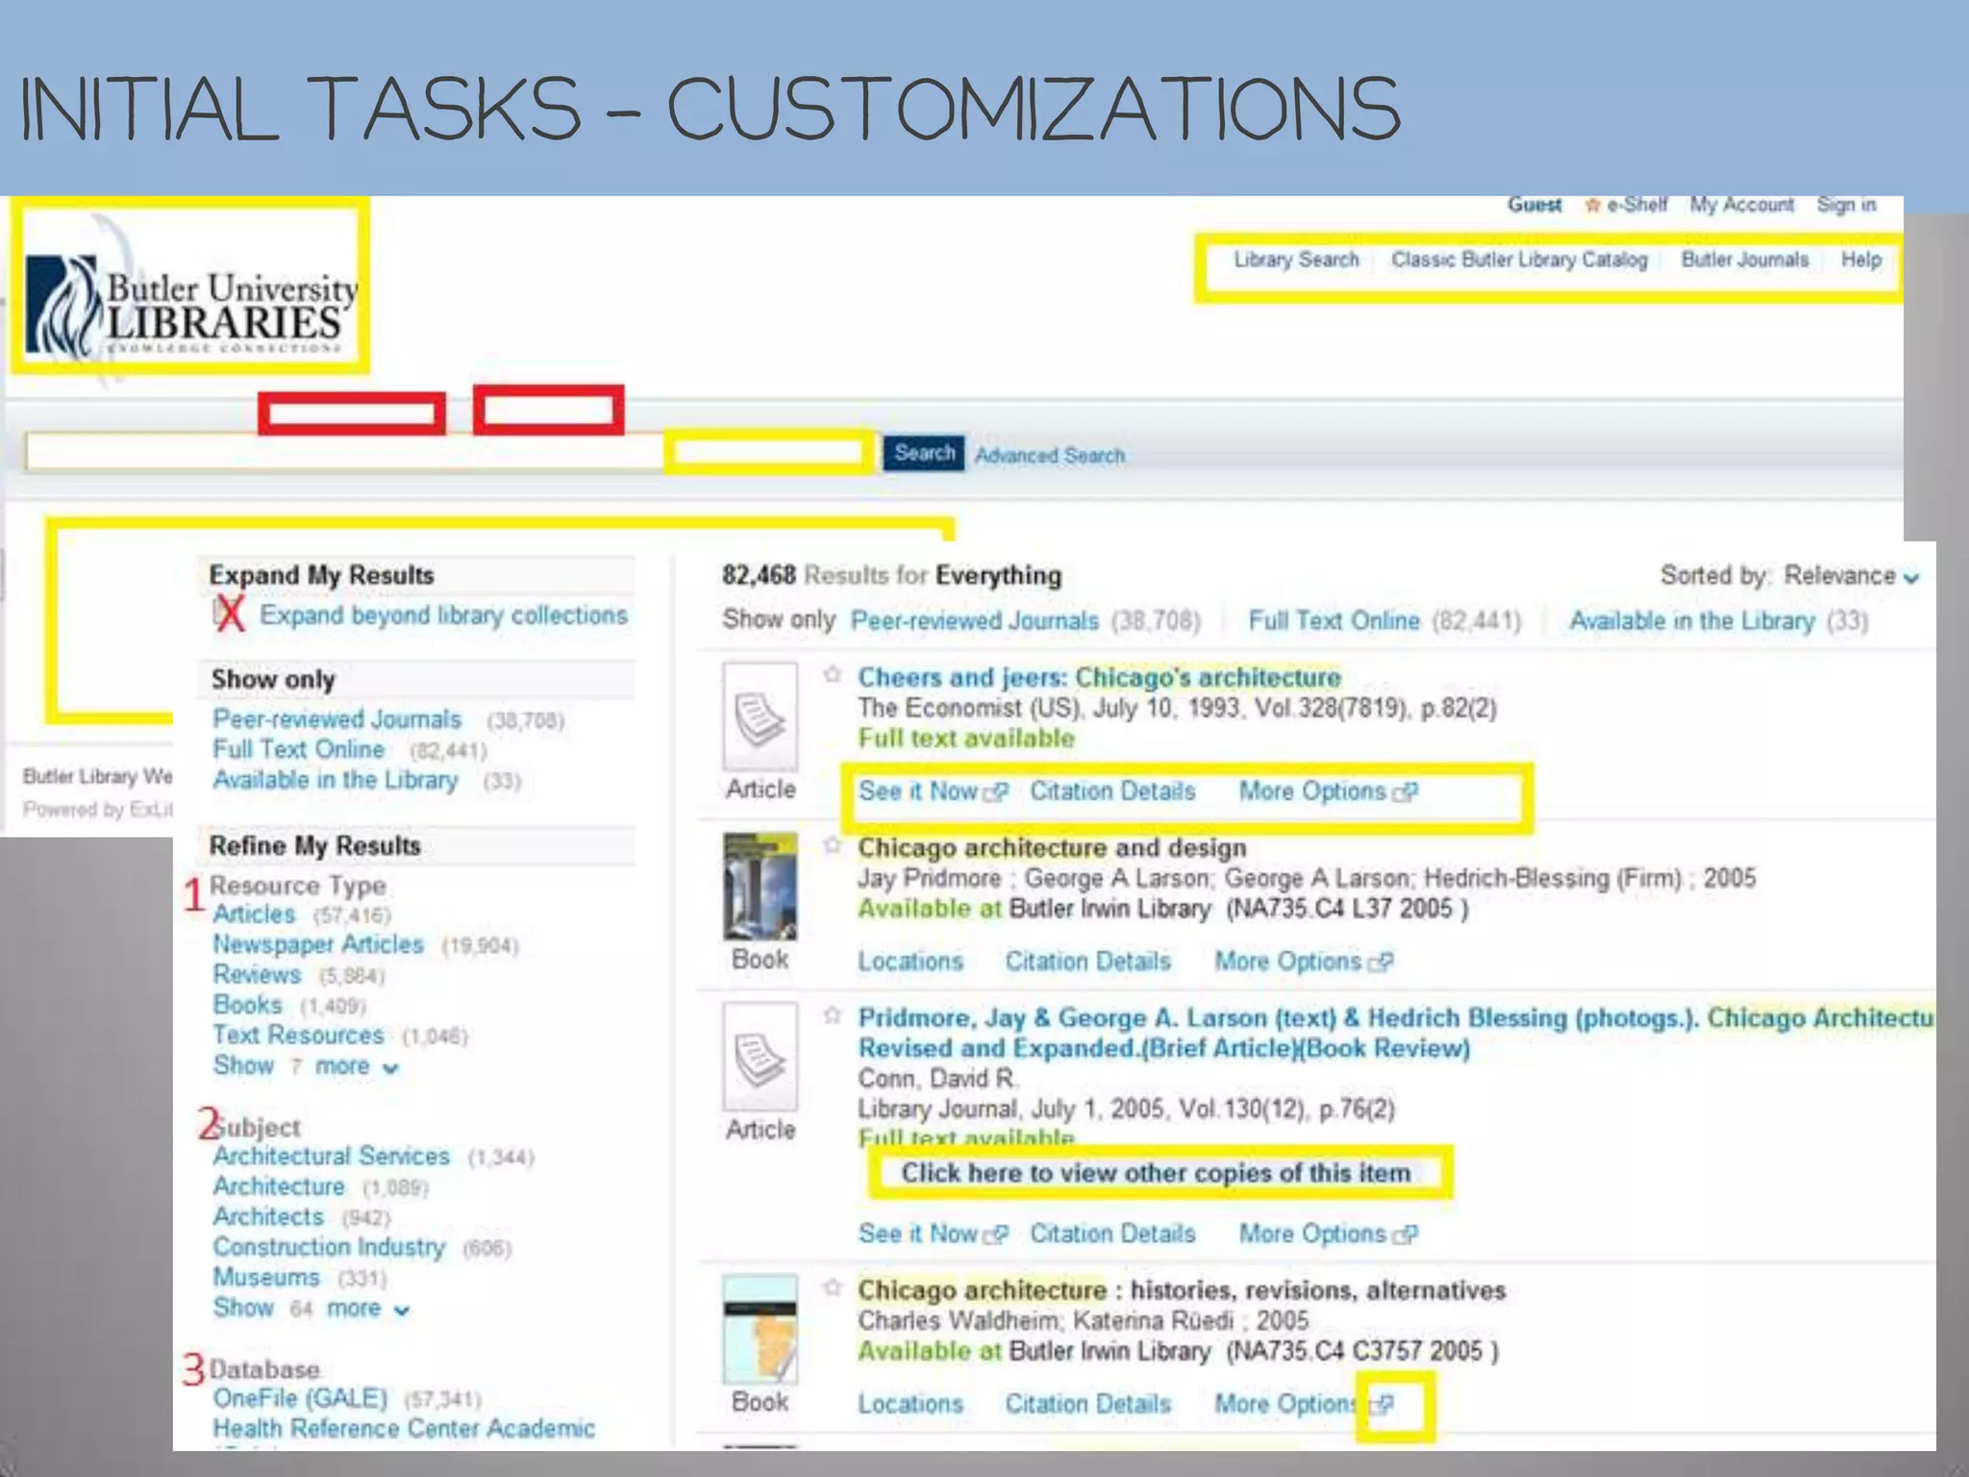Open Pridmore, Jay & George A. Larson title

click(1395, 1033)
